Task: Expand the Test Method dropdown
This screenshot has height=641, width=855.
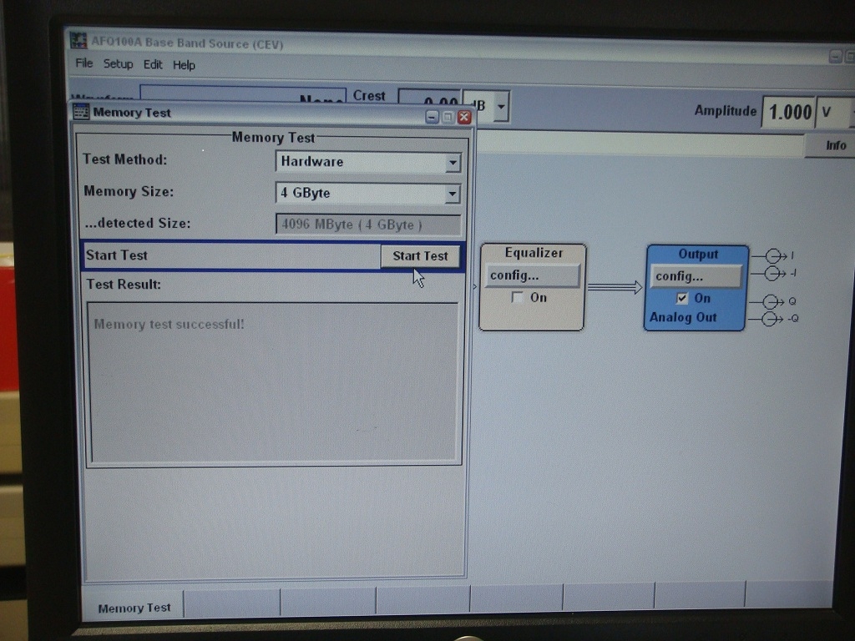Action: coord(453,163)
